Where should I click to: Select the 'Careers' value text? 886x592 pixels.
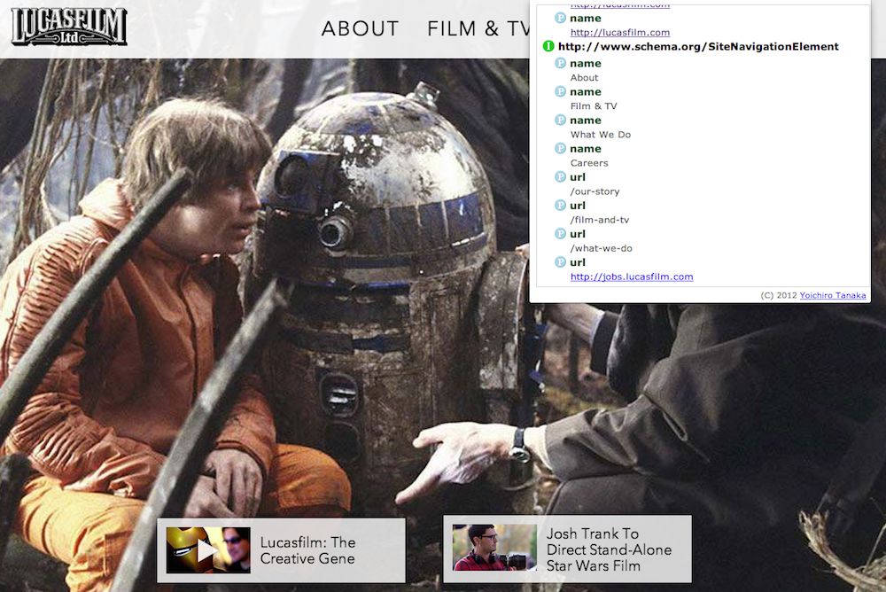point(589,163)
